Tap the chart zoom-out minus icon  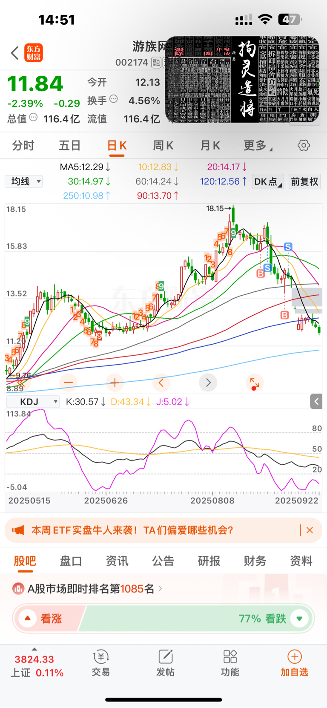pyautogui.click(x=69, y=383)
